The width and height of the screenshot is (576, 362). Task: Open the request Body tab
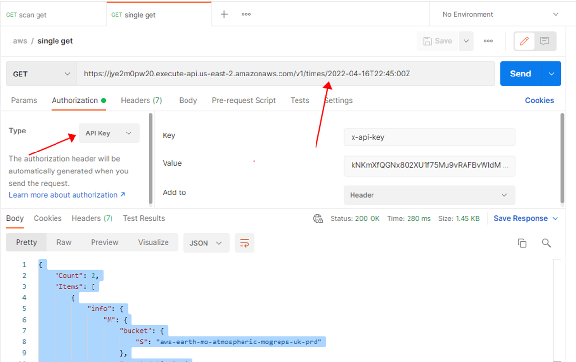(188, 101)
